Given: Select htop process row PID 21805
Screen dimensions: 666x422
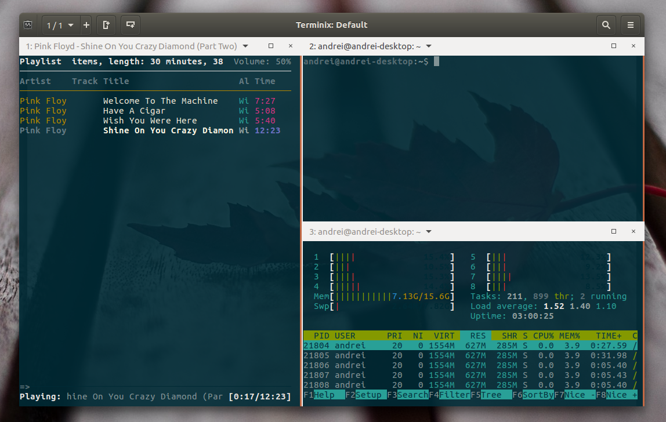Looking at the screenshot, I should pyautogui.click(x=470, y=355).
